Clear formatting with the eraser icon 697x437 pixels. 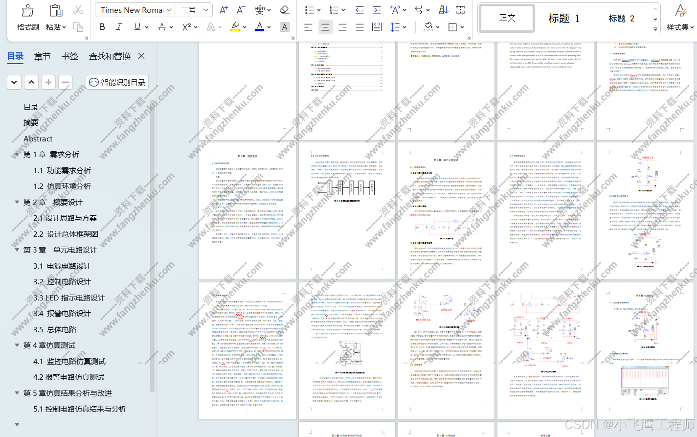[x=285, y=10]
